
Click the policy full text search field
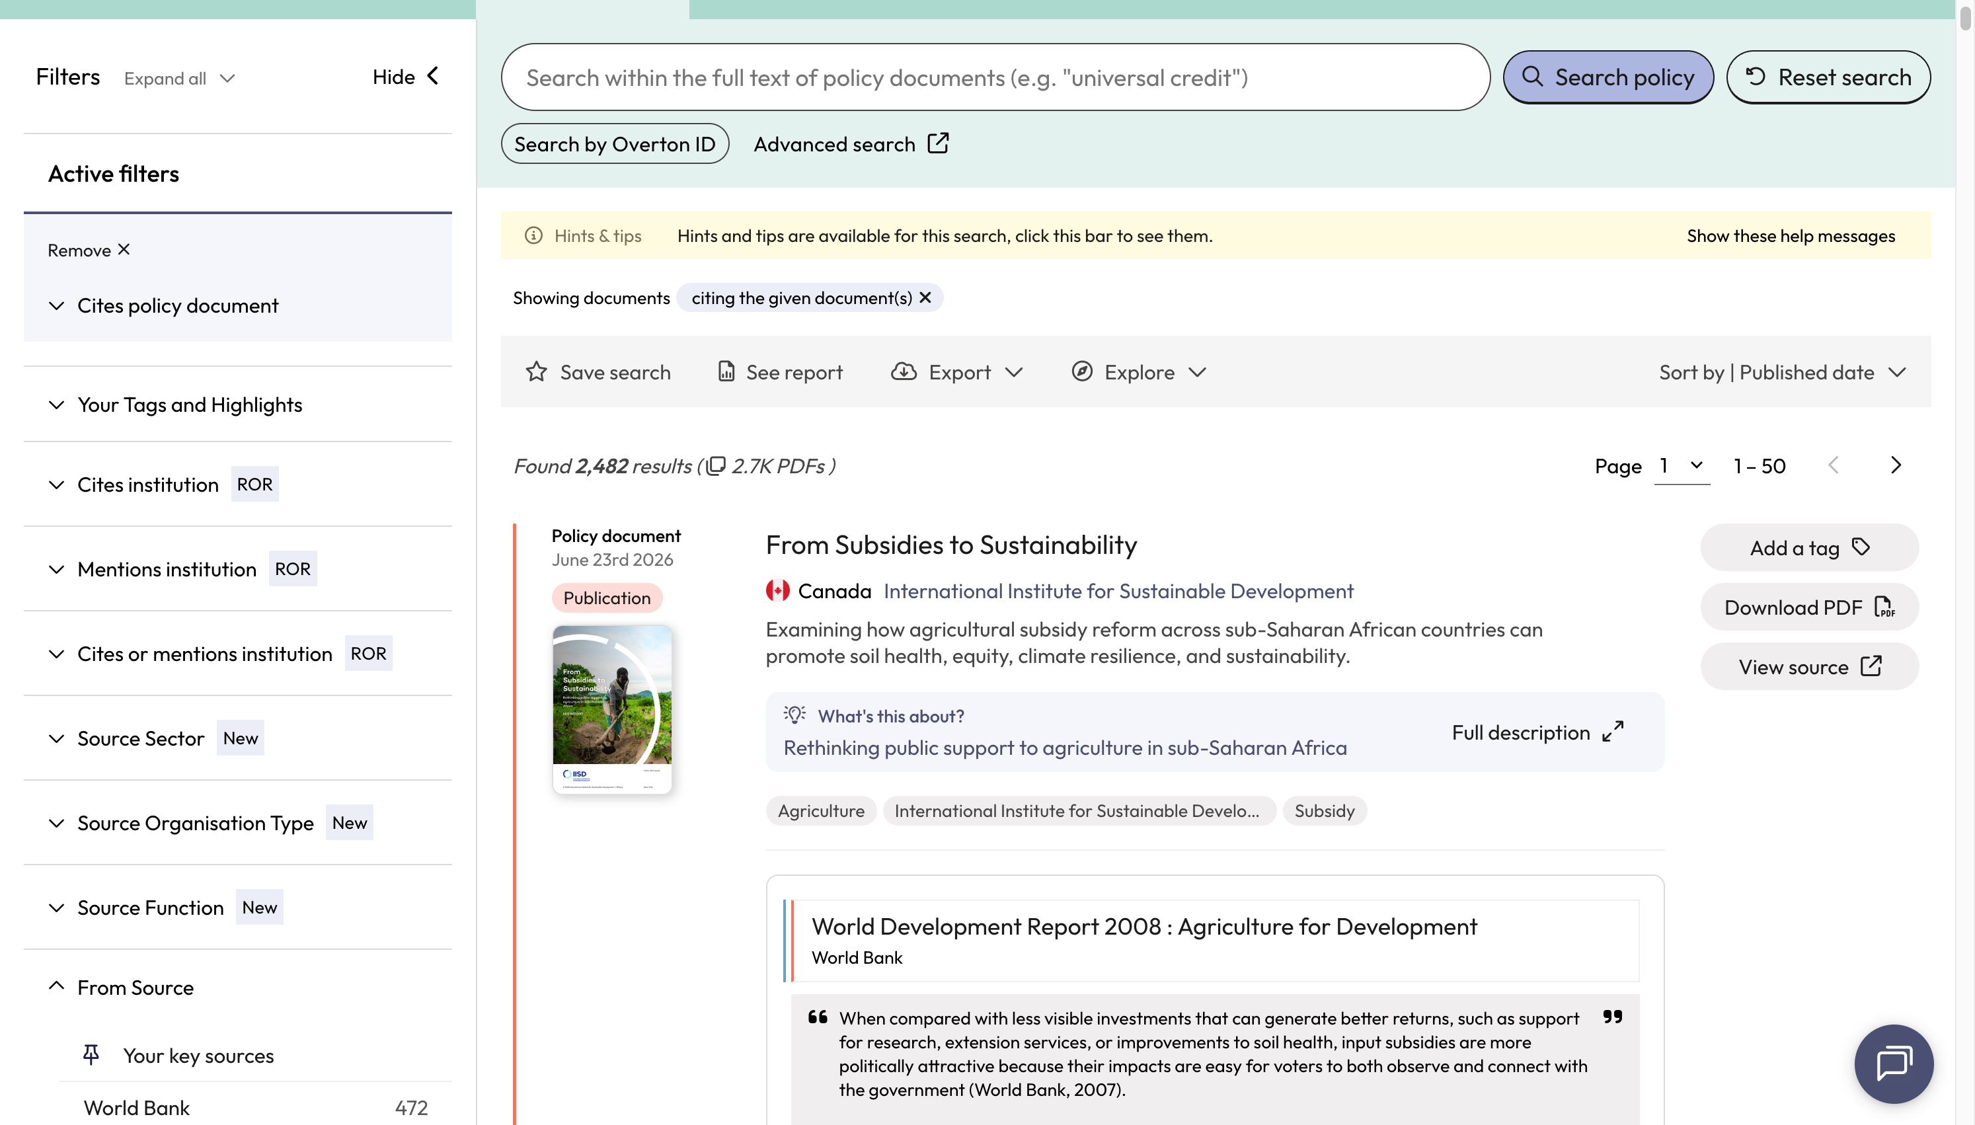[995, 77]
